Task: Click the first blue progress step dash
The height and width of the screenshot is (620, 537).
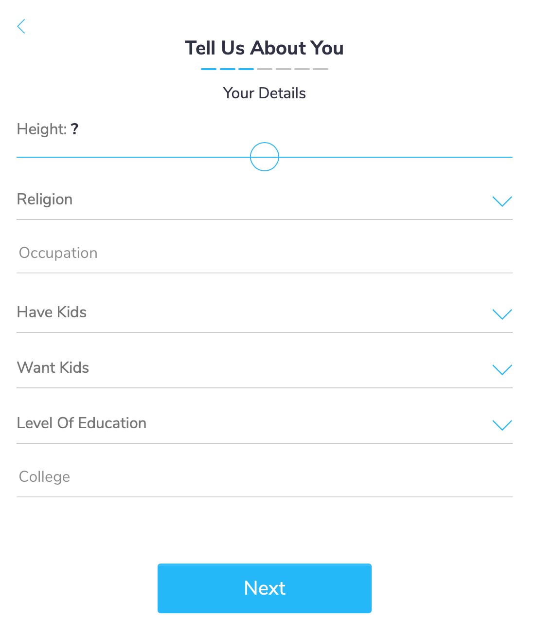Action: pyautogui.click(x=209, y=69)
